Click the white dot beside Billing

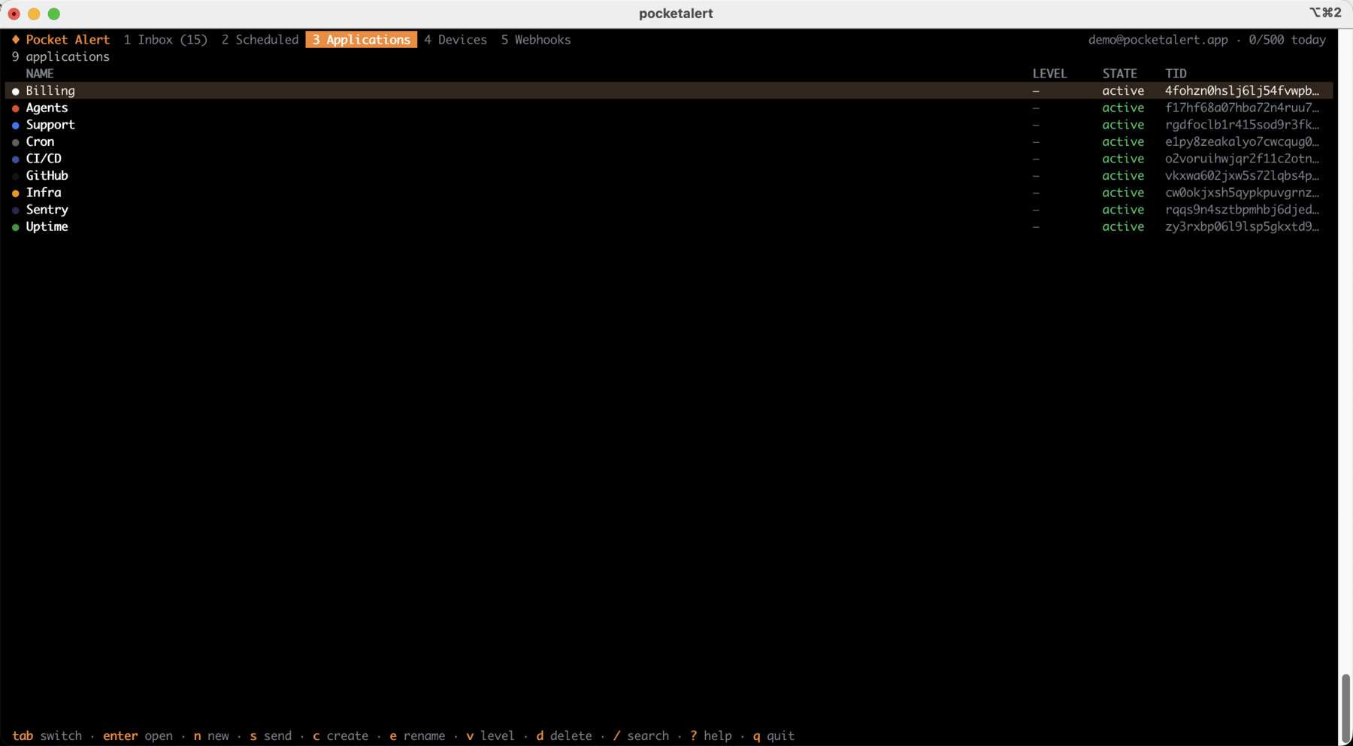point(16,91)
